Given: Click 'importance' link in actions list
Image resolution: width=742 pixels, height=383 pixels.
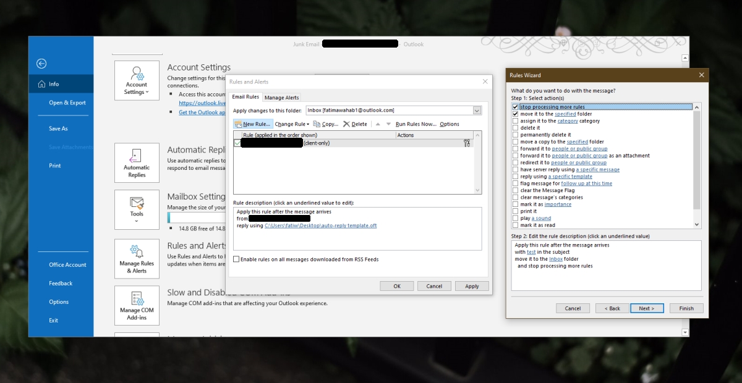Looking at the screenshot, I should click(558, 204).
